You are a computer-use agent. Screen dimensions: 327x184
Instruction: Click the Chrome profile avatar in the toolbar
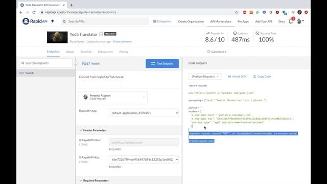[x=300, y=12]
